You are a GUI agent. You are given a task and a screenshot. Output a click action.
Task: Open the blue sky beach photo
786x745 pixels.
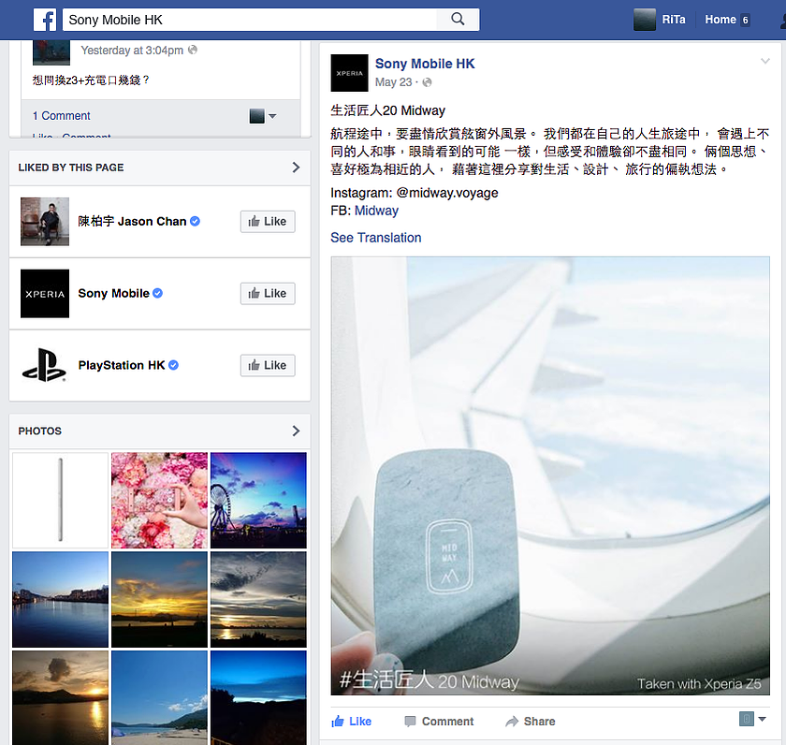click(159, 698)
